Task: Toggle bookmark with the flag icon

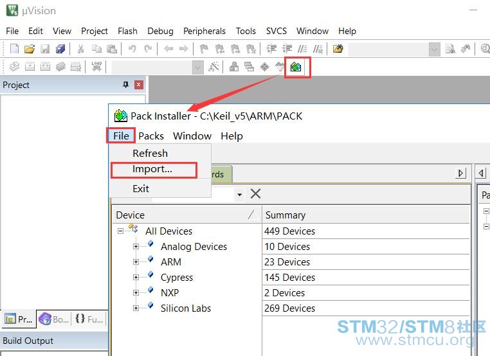Action: (204, 49)
